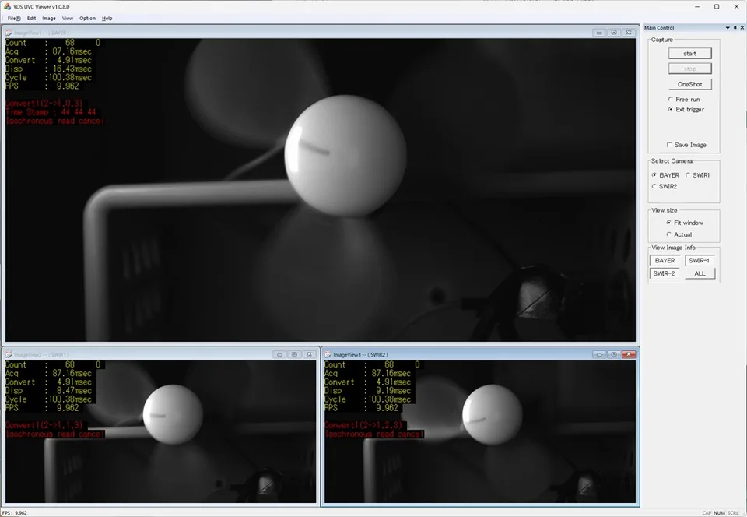Open the Main Control panel options arrow
This screenshot has height=517, width=747.
728,28
